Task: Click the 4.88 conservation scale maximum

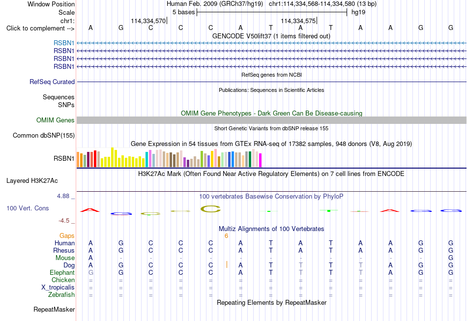Action: [63, 196]
